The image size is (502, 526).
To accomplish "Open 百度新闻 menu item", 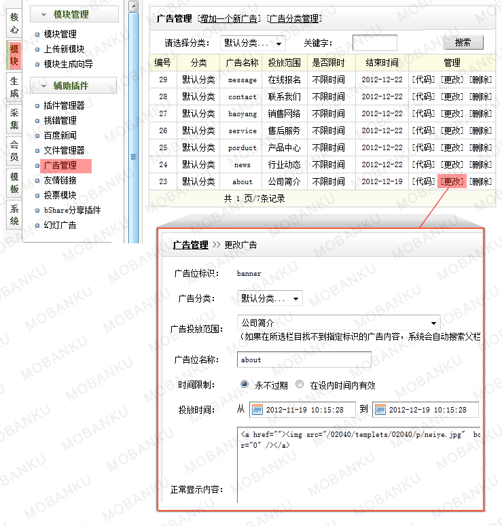I will click(60, 135).
